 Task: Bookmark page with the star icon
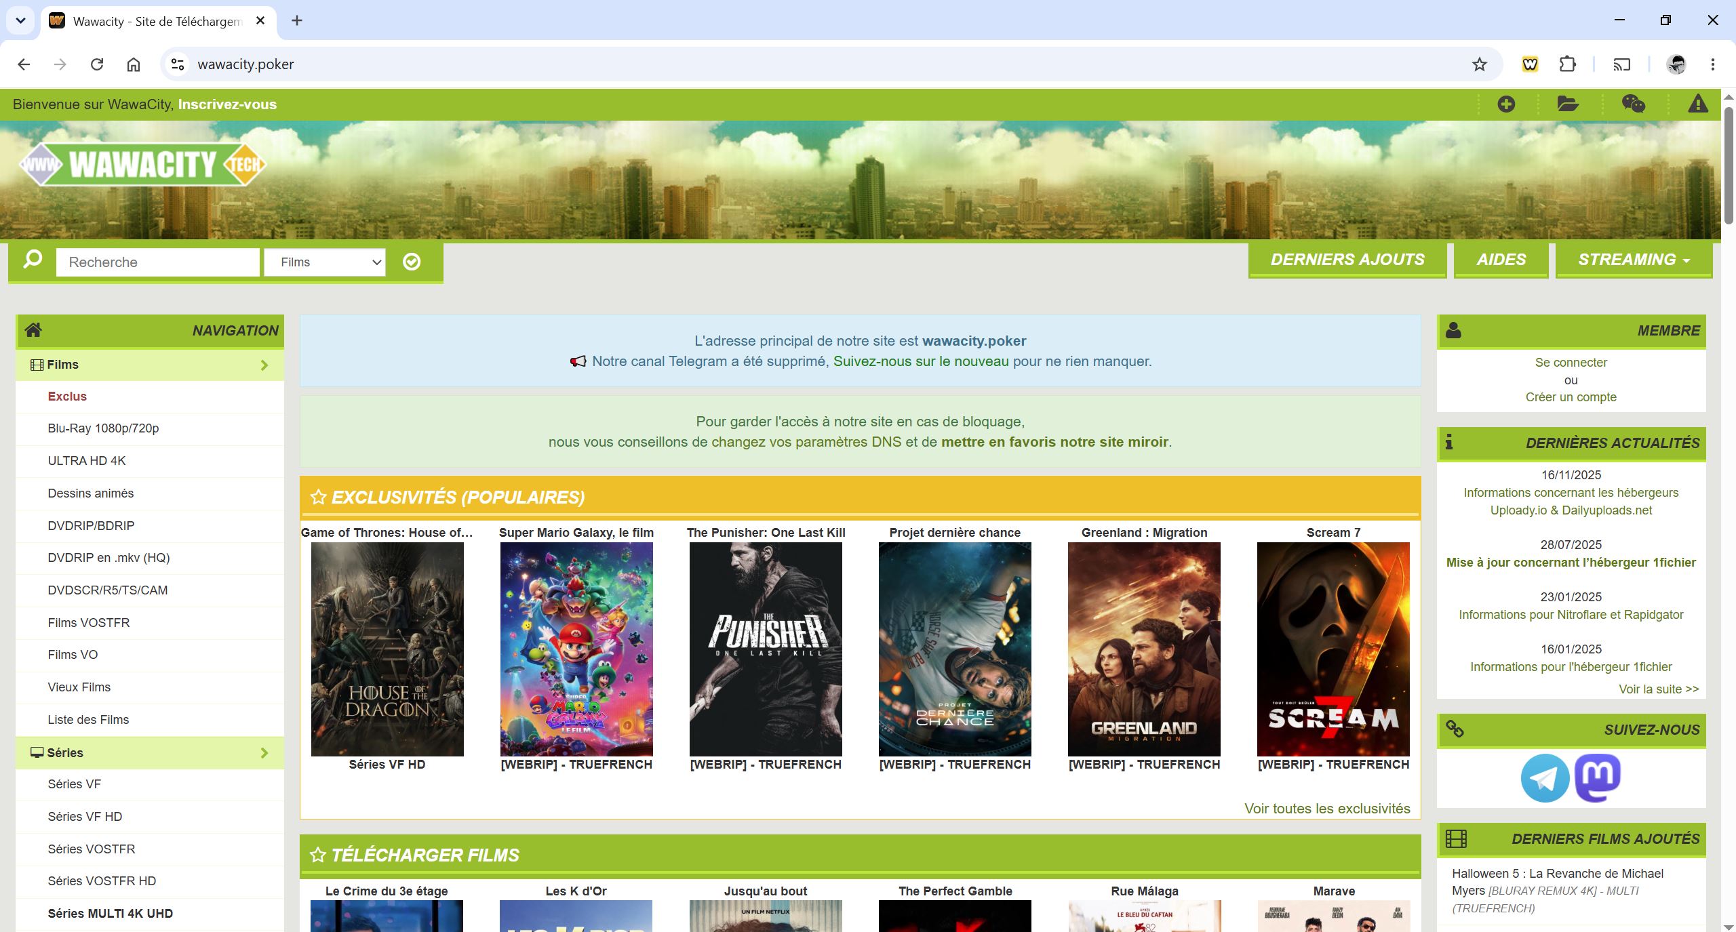click(1480, 64)
